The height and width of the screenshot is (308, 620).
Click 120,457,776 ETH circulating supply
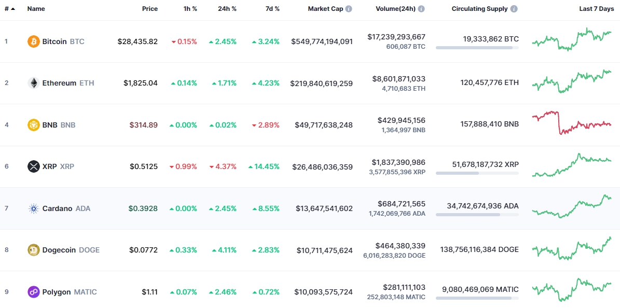(x=490, y=82)
